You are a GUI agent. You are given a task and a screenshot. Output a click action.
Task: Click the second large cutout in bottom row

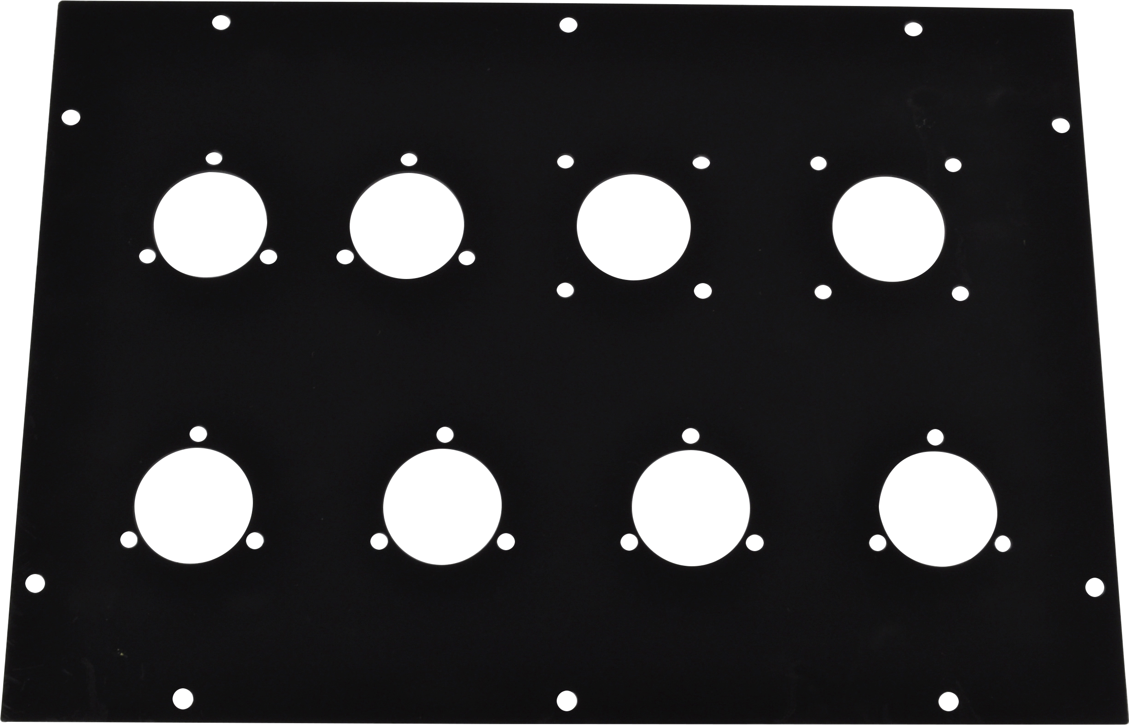click(442, 508)
